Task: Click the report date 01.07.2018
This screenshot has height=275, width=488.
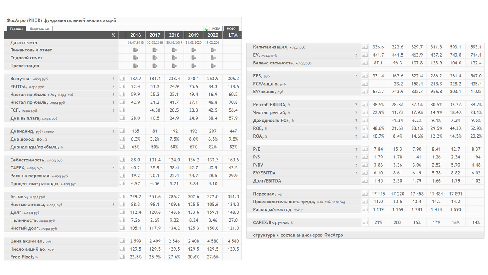Action: [136, 42]
